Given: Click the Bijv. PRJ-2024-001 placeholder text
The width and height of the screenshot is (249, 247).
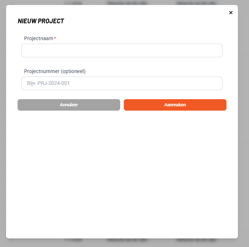Looking at the screenshot, I should coord(48,83).
